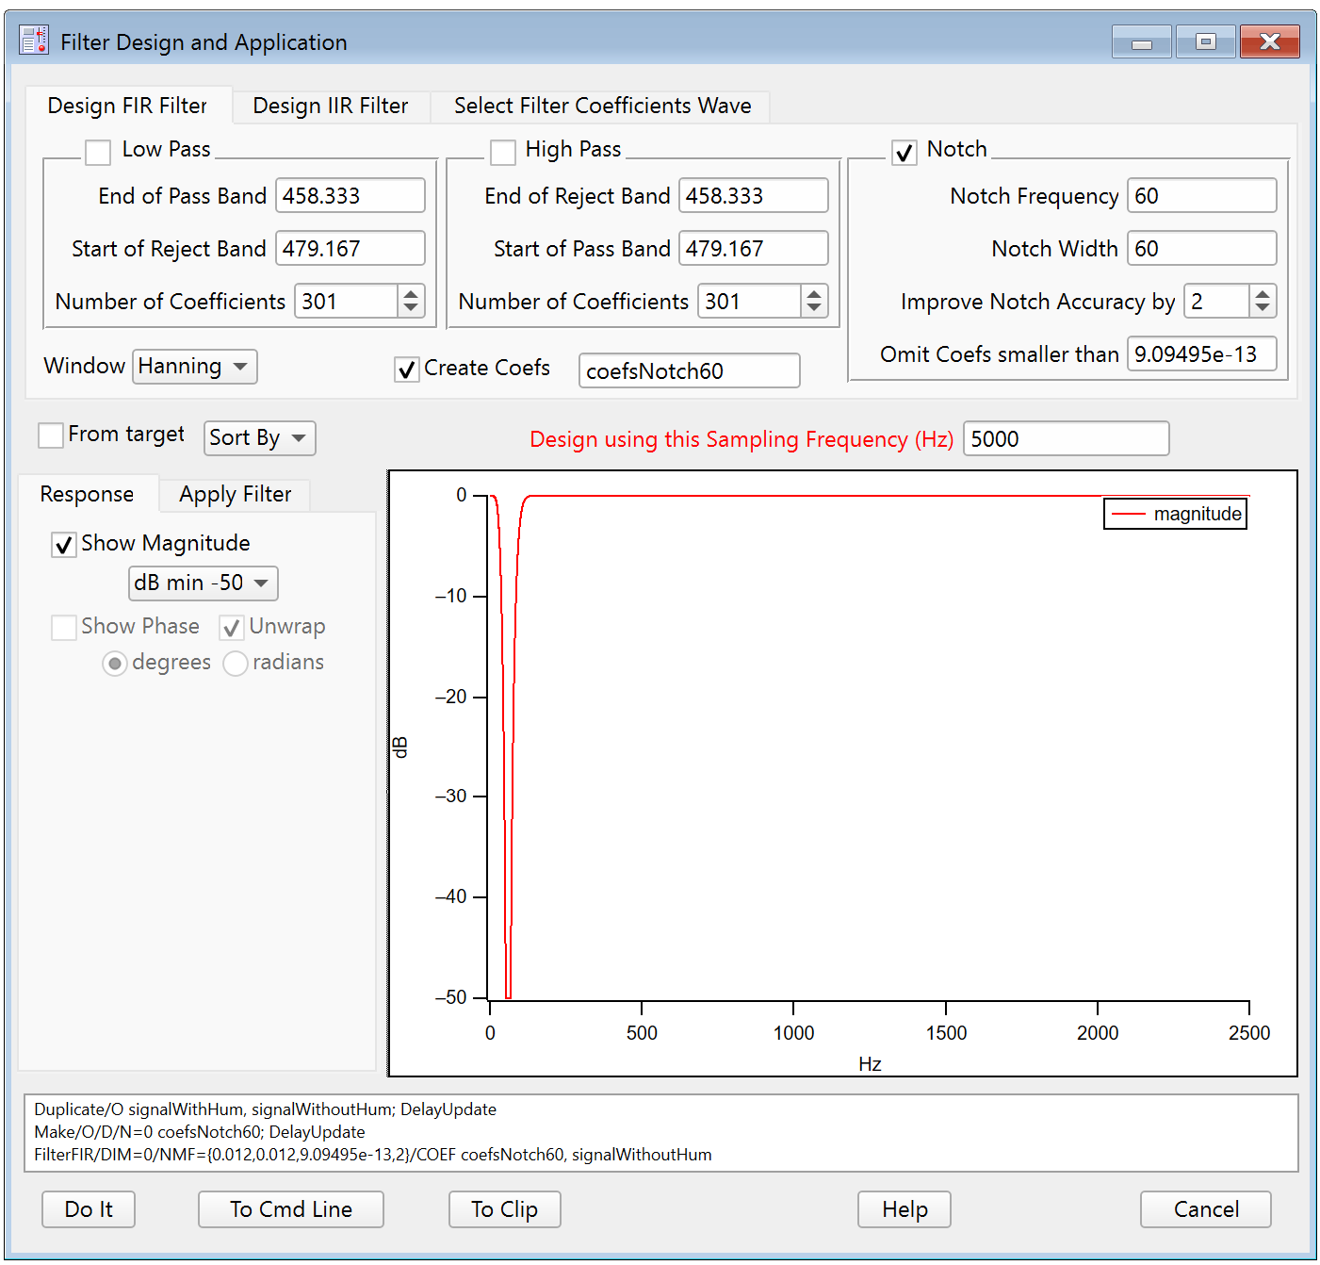The image size is (1320, 1265).
Task: Enable the High Pass filter checkbox
Action: tap(503, 152)
